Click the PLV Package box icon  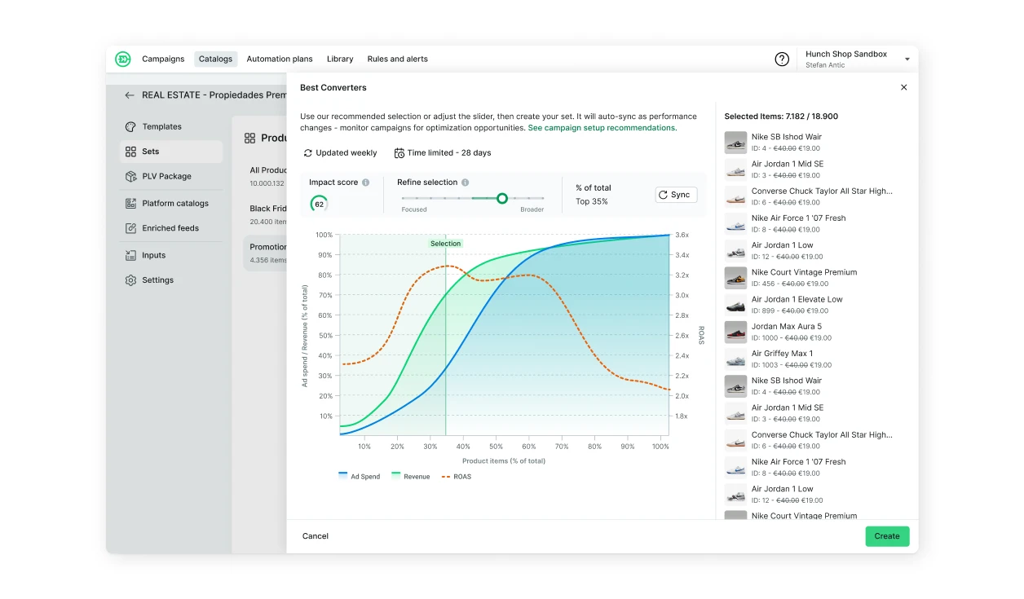pyautogui.click(x=130, y=176)
